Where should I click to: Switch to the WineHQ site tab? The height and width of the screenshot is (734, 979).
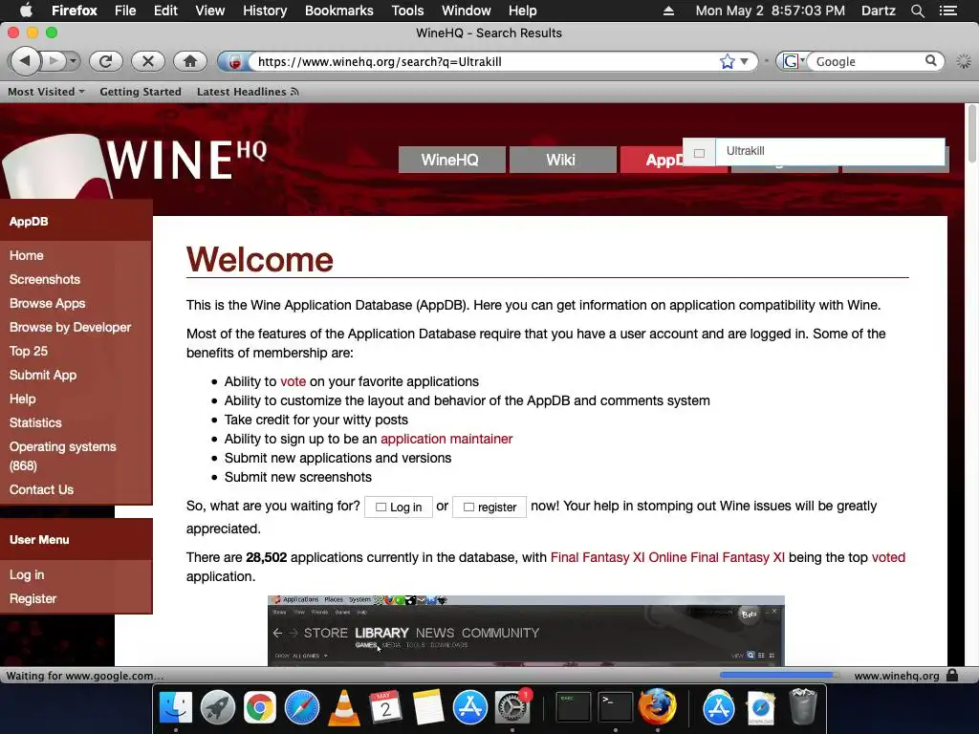pyautogui.click(x=452, y=160)
